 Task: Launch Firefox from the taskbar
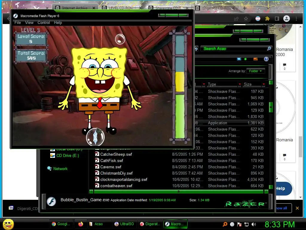point(80,224)
